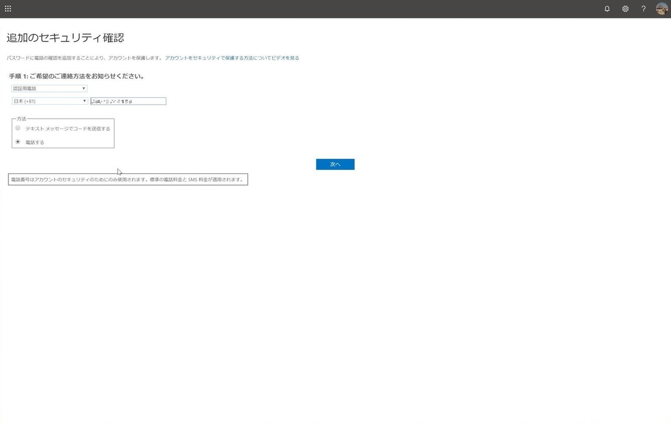The height and width of the screenshot is (424, 671).
Task: Open the account profile picture menu
Action: [662, 9]
